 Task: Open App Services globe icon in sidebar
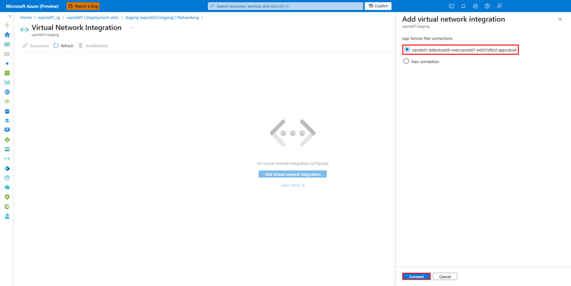(x=7, y=92)
